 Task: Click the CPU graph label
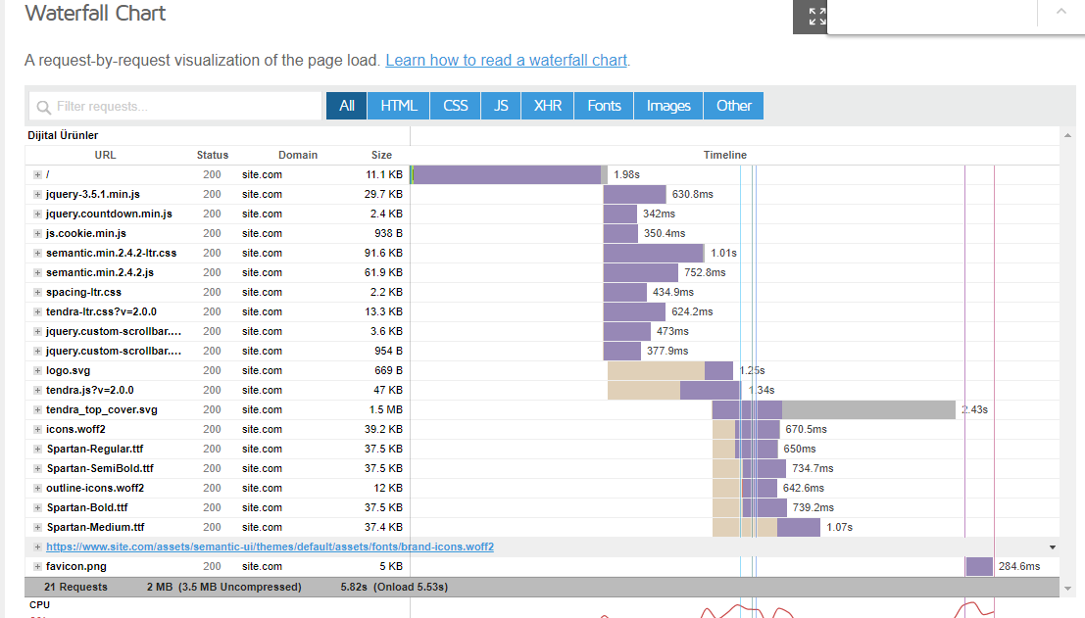coord(39,605)
